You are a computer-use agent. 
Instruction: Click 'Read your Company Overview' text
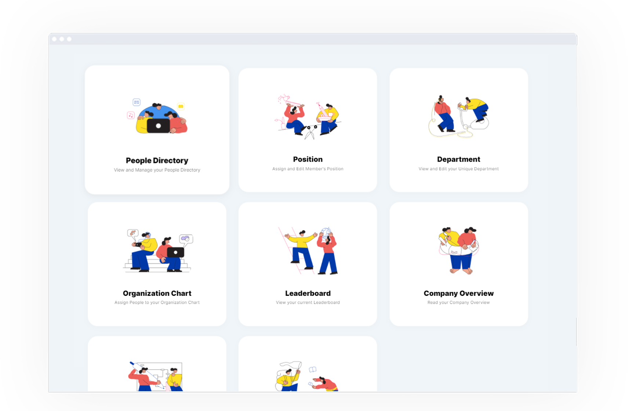point(459,302)
